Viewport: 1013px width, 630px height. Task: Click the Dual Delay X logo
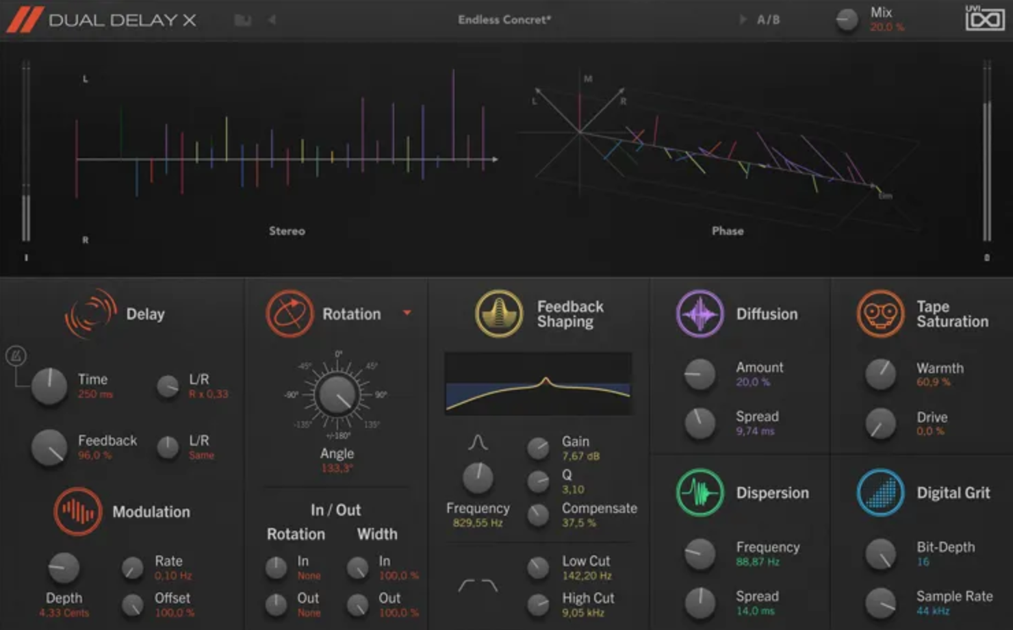(102, 20)
